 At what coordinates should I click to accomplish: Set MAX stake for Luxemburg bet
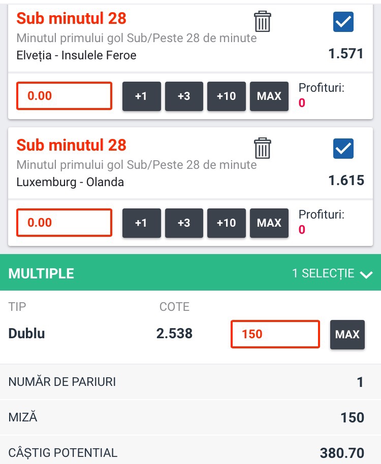click(269, 223)
